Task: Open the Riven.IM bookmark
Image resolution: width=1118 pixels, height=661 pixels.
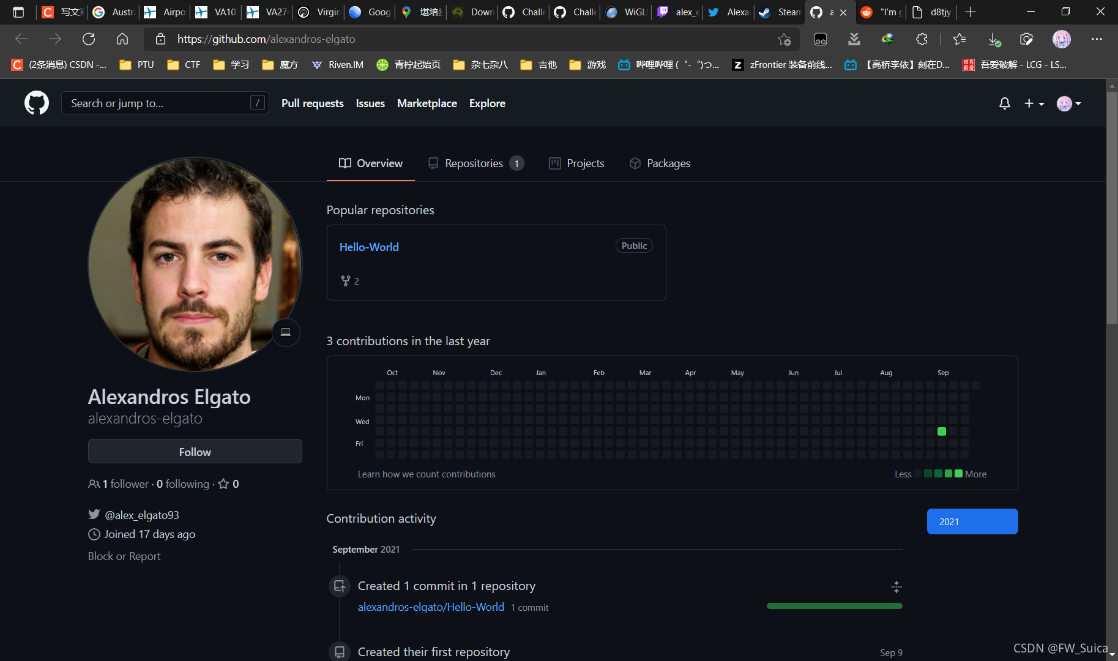Action: click(x=337, y=64)
